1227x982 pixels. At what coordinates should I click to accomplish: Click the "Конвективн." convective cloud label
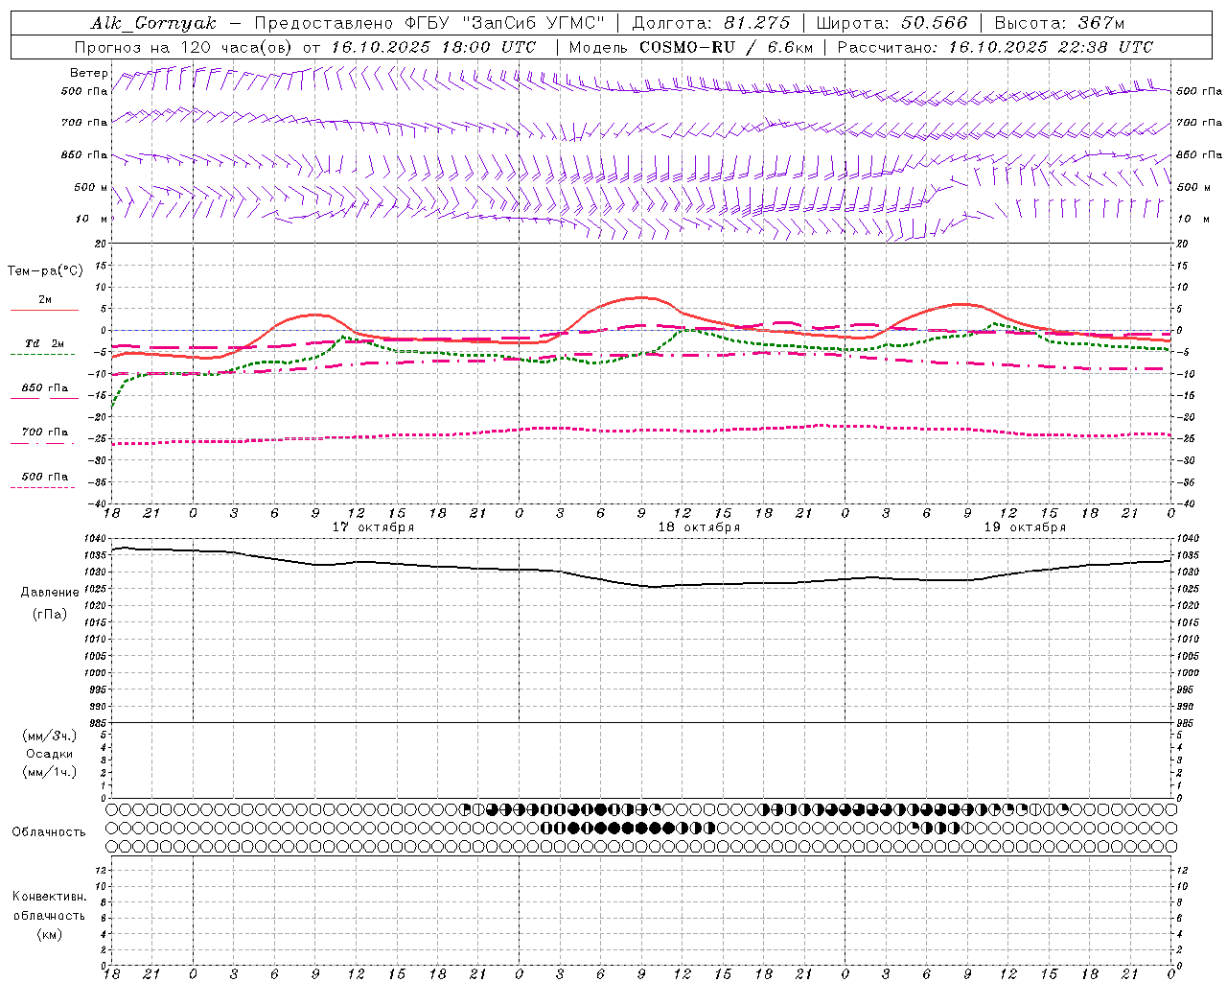coord(49,897)
